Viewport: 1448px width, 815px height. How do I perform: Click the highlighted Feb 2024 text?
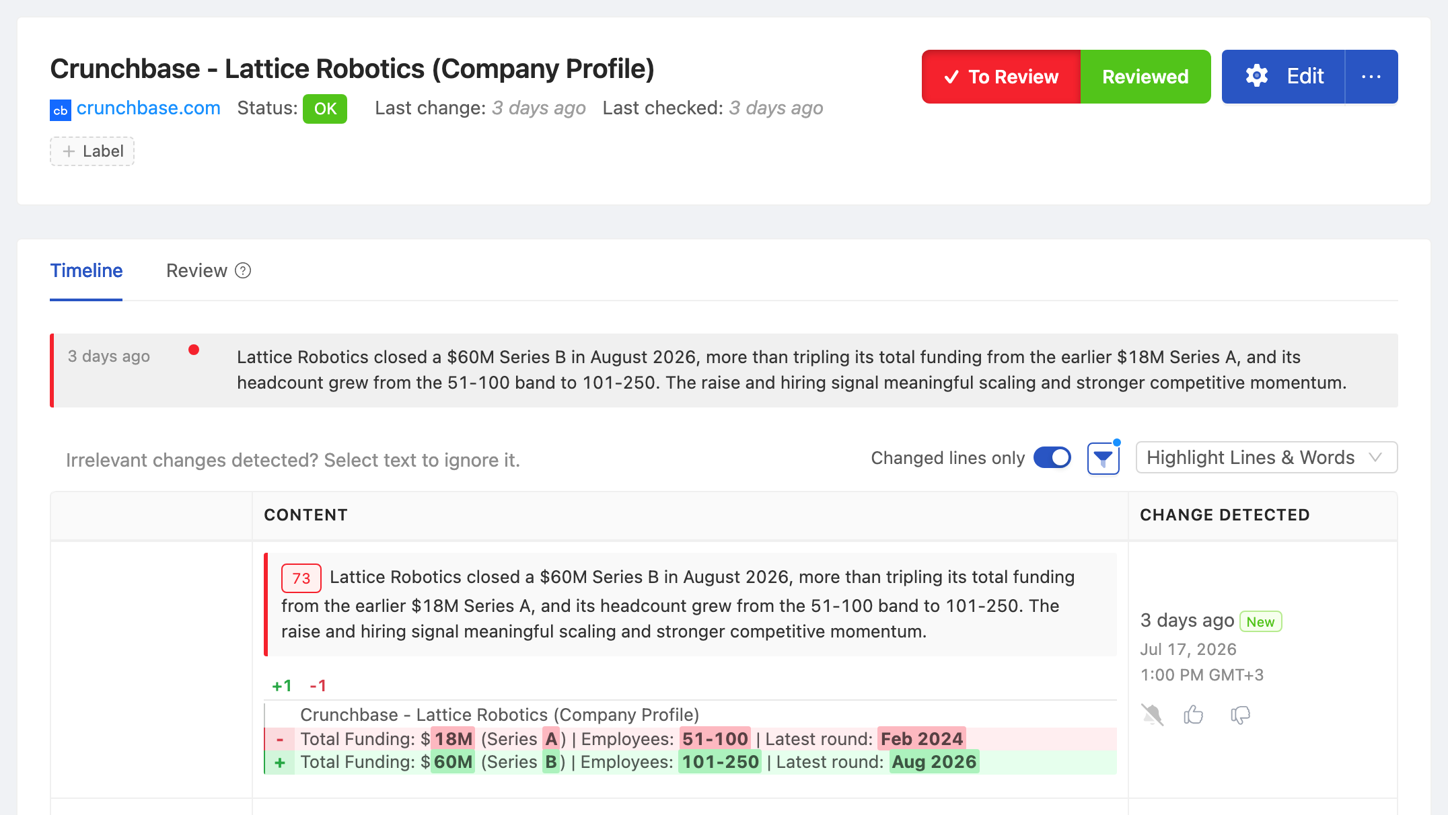pos(922,739)
